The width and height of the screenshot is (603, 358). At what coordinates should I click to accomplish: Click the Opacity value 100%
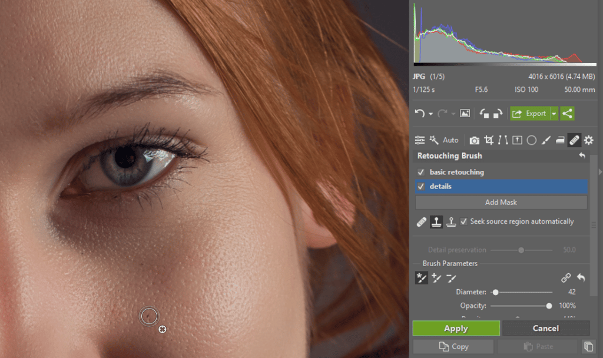click(x=567, y=306)
